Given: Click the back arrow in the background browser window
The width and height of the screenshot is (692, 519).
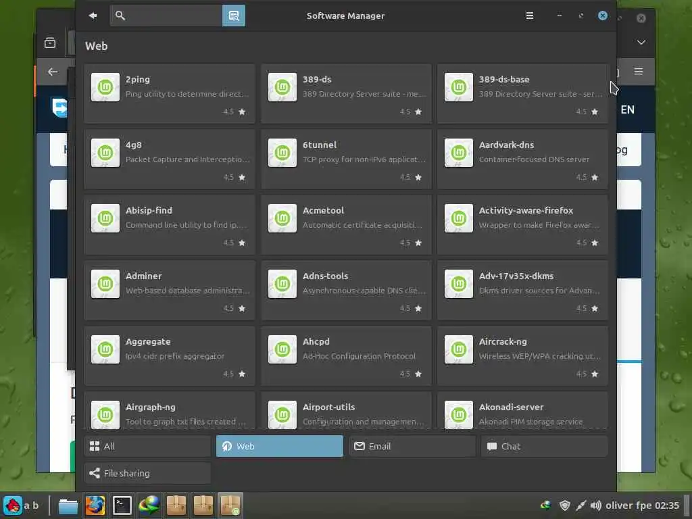Looking at the screenshot, I should coord(53,72).
